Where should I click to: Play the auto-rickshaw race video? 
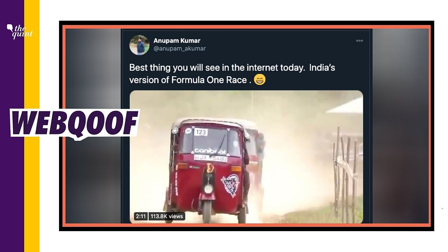246,157
